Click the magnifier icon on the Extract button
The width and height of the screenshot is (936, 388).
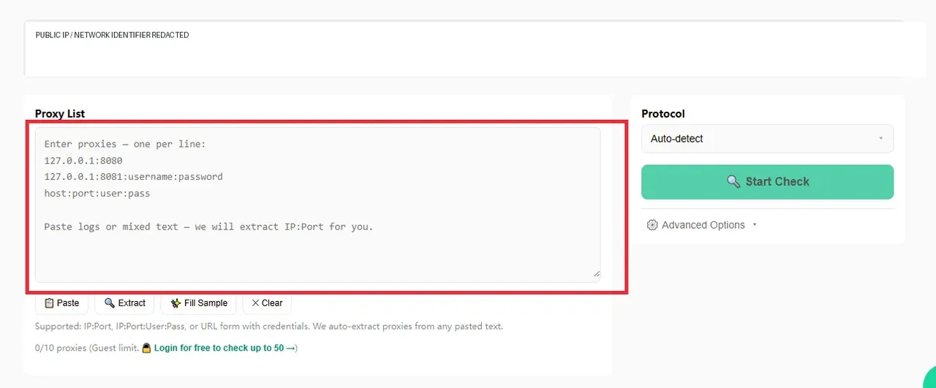coord(110,303)
